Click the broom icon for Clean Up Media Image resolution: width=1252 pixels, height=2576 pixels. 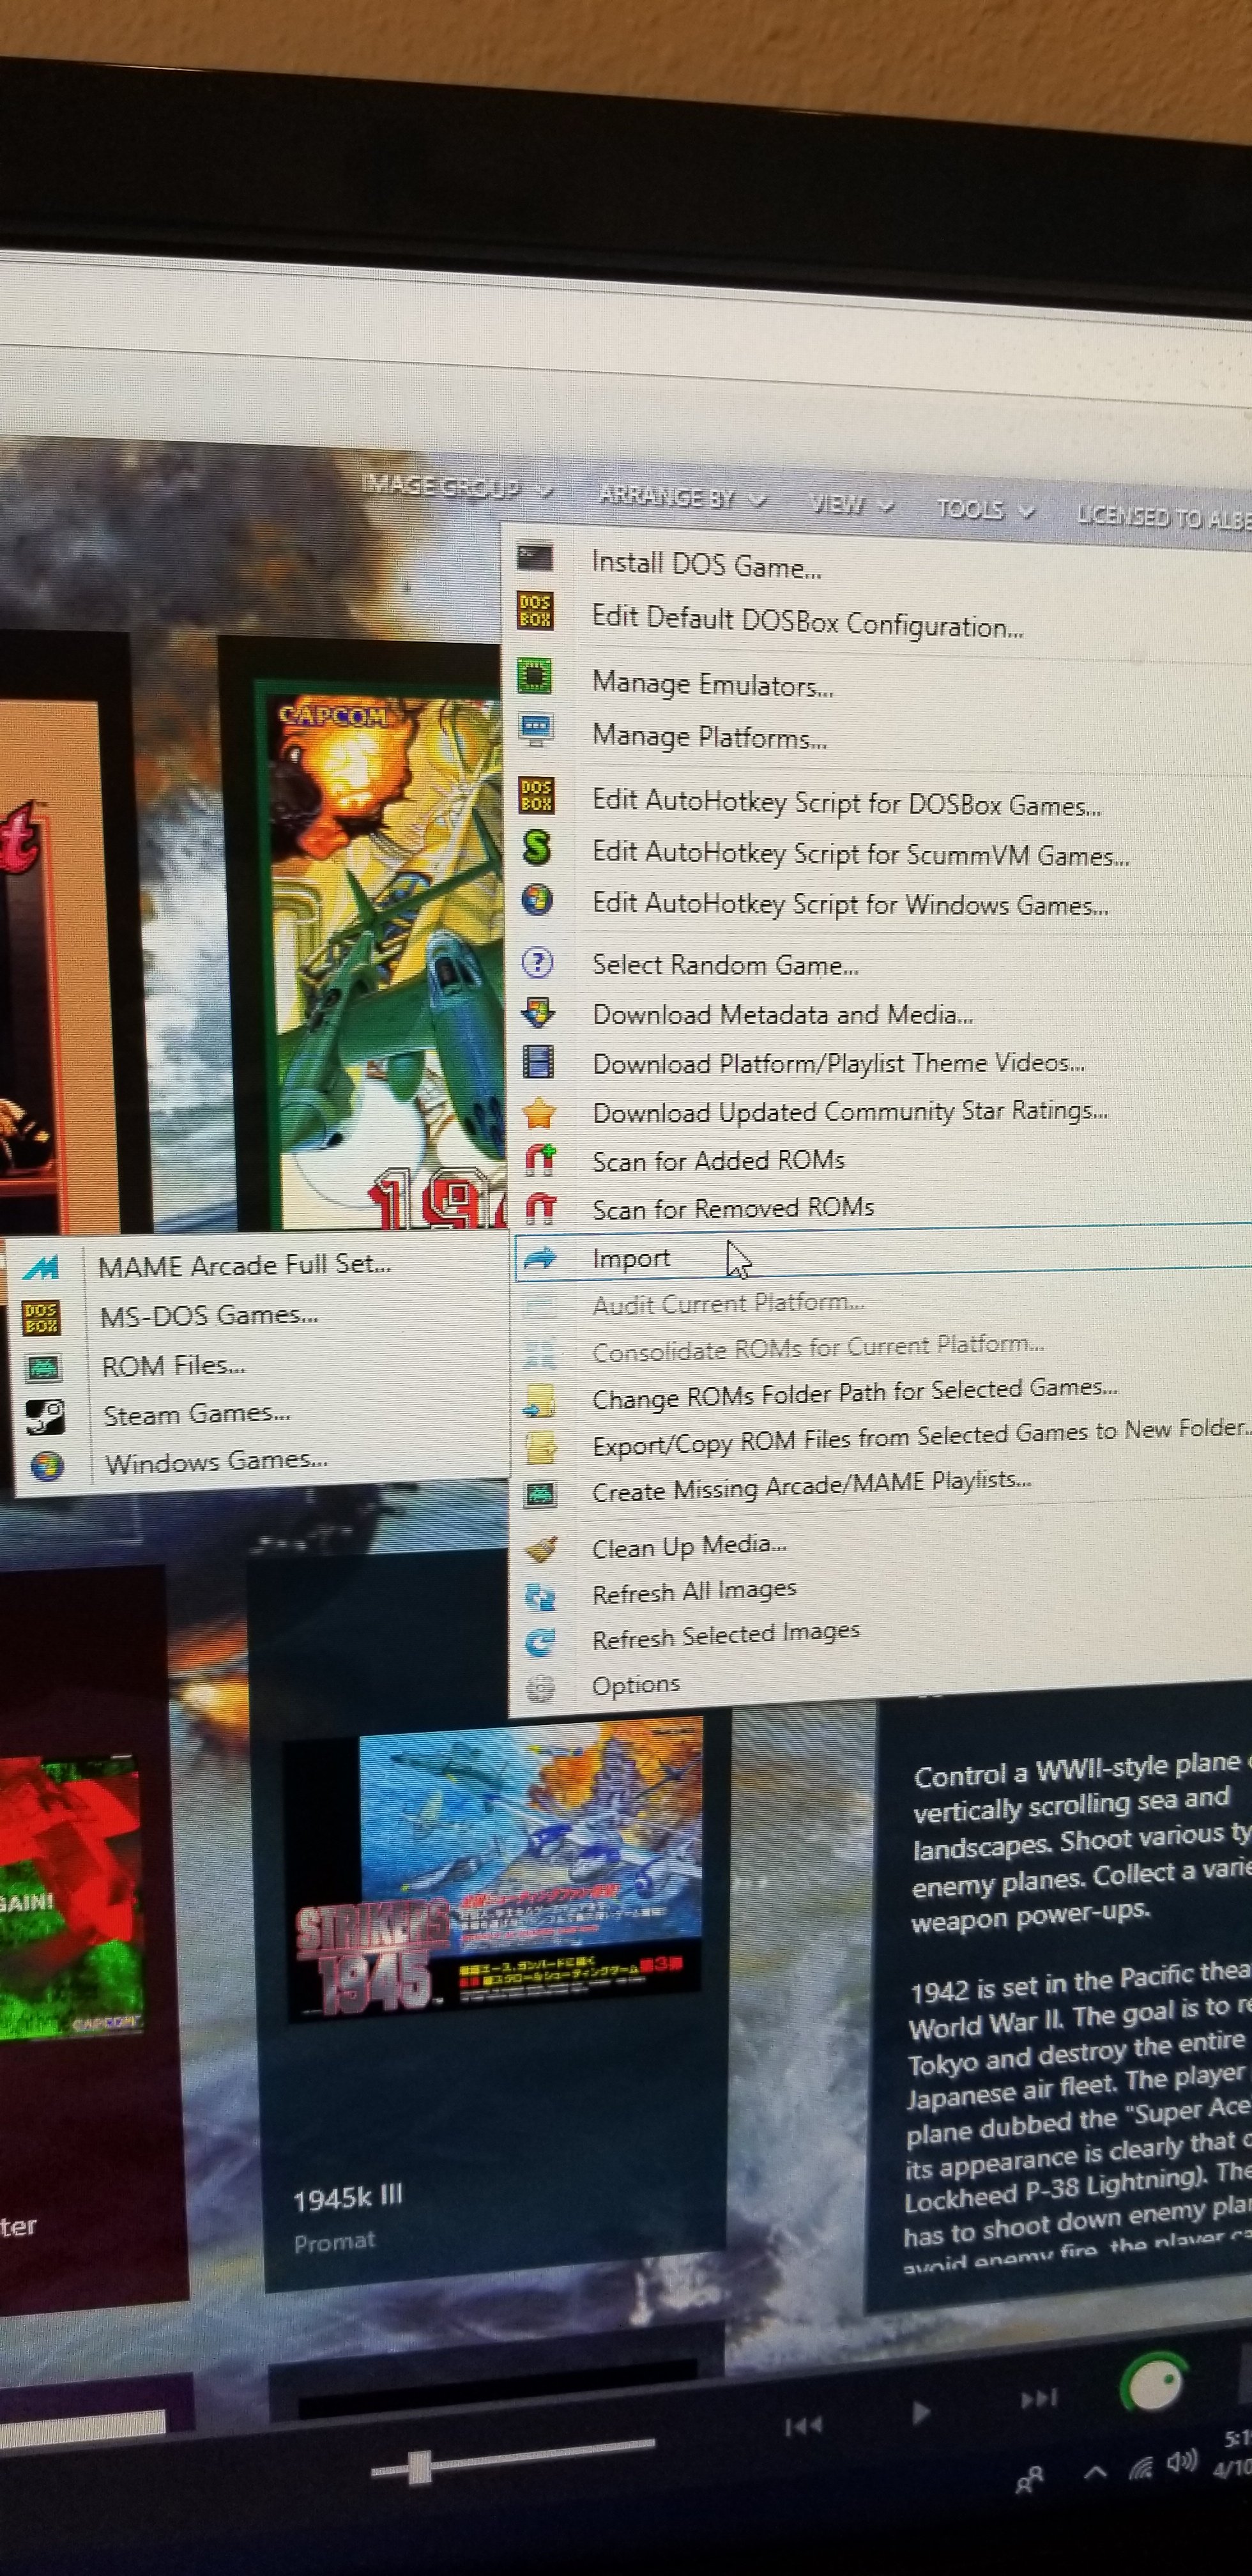[x=541, y=1550]
